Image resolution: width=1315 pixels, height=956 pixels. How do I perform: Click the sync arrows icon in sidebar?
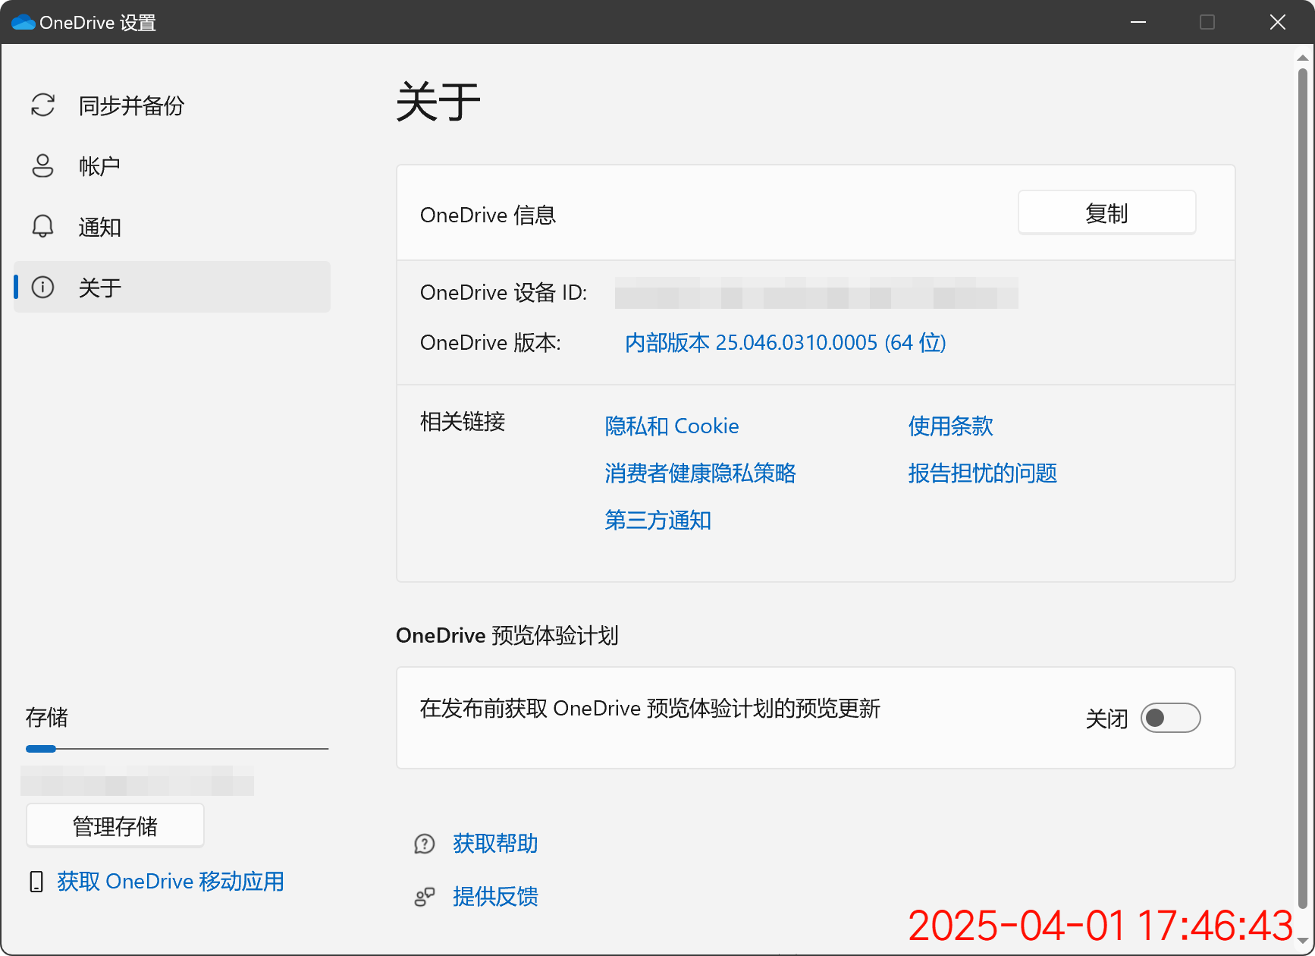43,105
